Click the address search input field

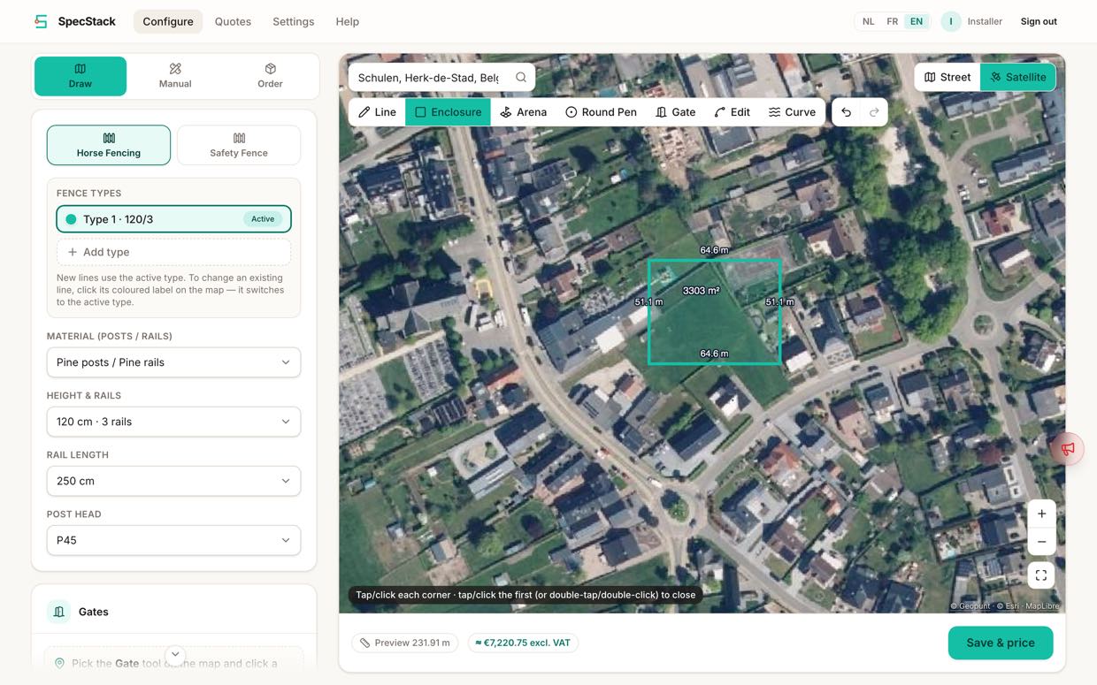(428, 78)
